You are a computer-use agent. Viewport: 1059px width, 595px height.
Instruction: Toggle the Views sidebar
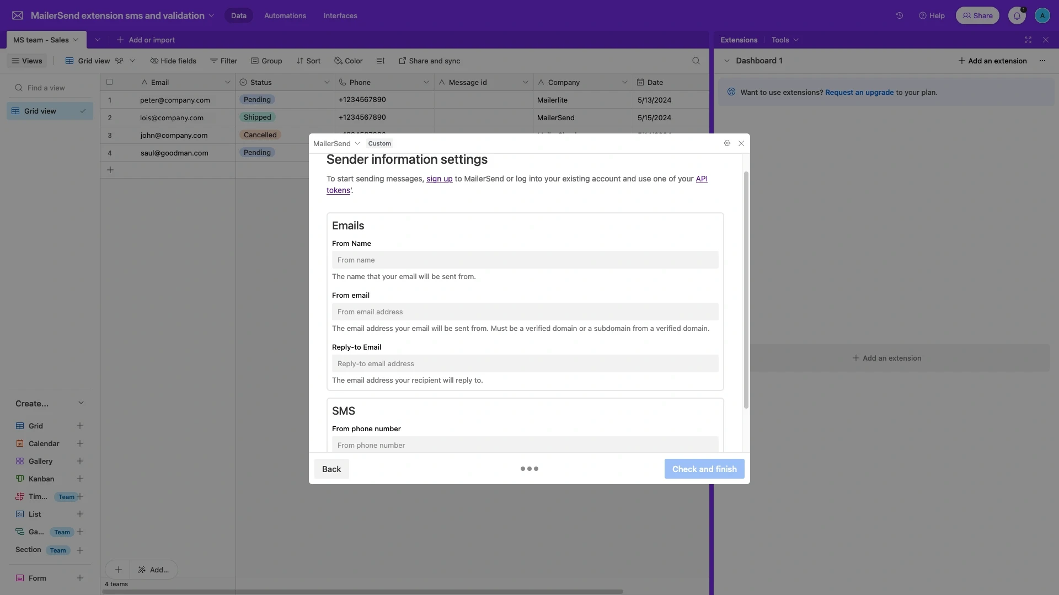click(x=27, y=61)
